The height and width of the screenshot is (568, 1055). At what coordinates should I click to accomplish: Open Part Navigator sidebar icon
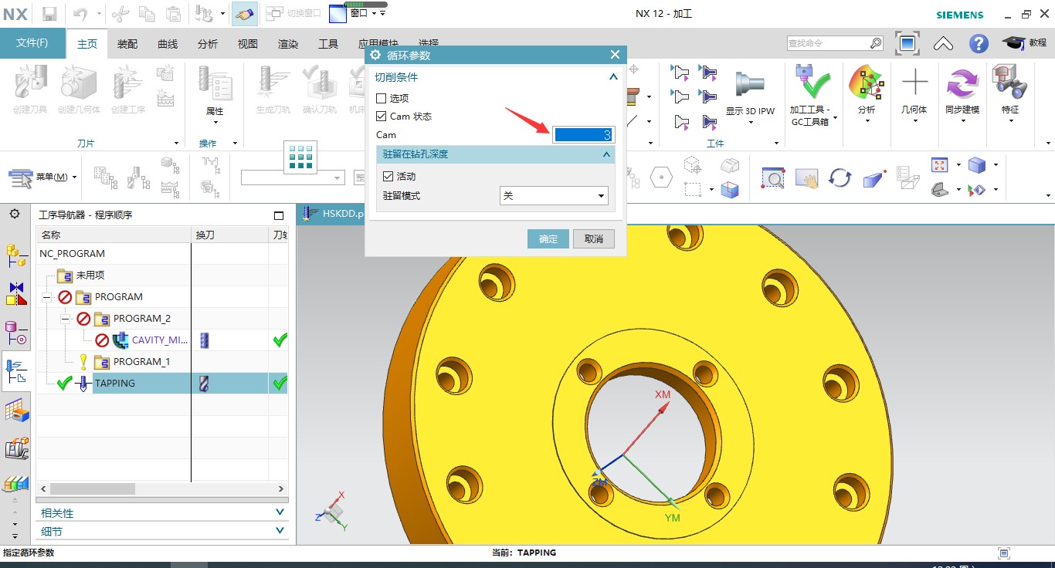point(16,333)
